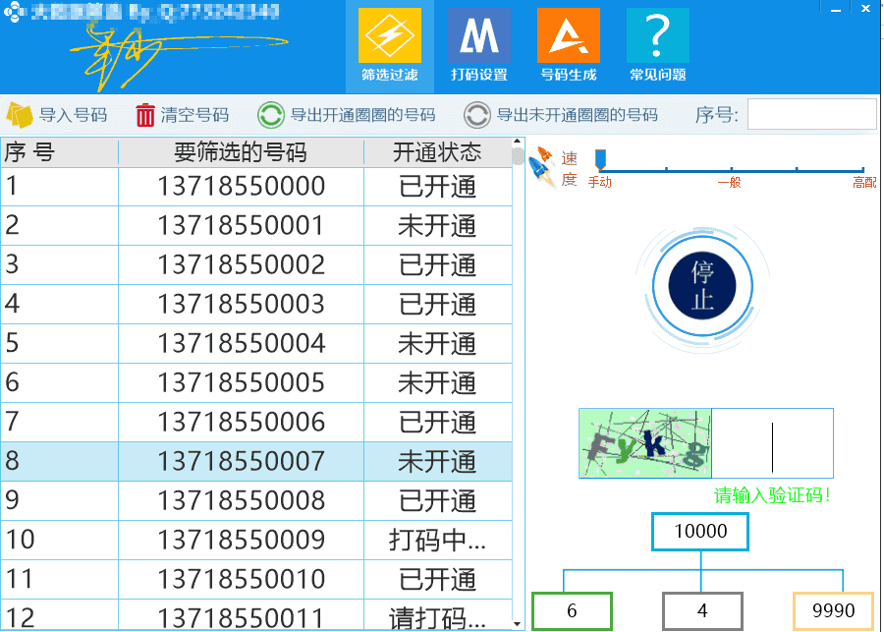884x632 pixels.
Task: Click the 导入号码 import icon
Action: [x=20, y=115]
